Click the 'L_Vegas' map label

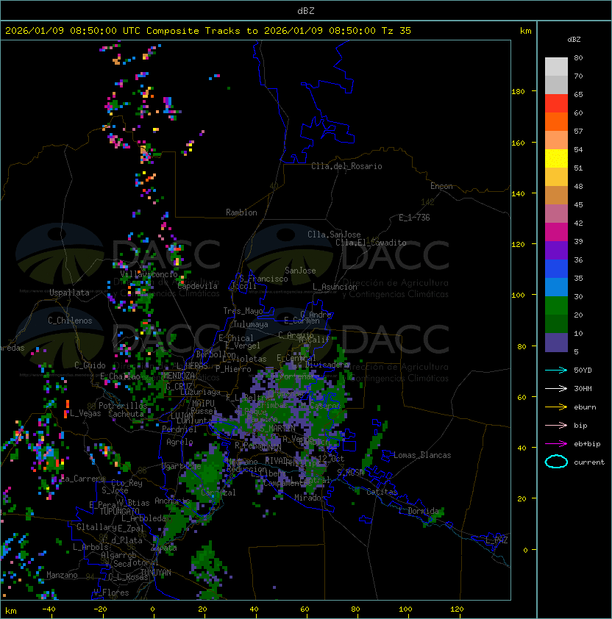pos(85,413)
